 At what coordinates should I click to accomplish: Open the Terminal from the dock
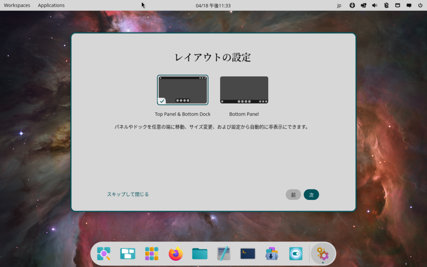[x=248, y=254]
